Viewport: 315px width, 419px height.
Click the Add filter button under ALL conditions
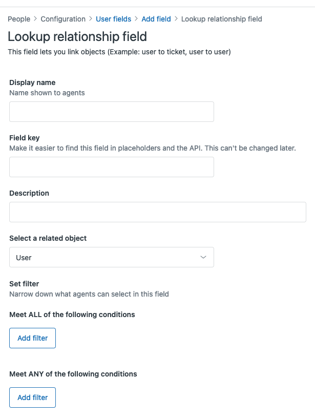[x=32, y=338]
